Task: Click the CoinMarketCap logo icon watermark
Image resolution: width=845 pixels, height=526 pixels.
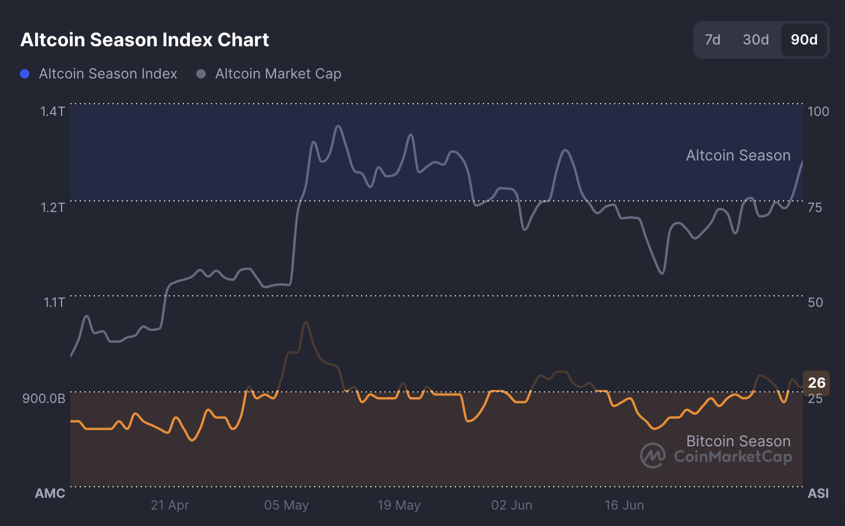Action: [x=652, y=455]
